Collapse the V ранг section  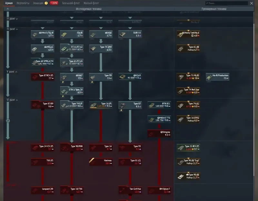click(x=12, y=72)
